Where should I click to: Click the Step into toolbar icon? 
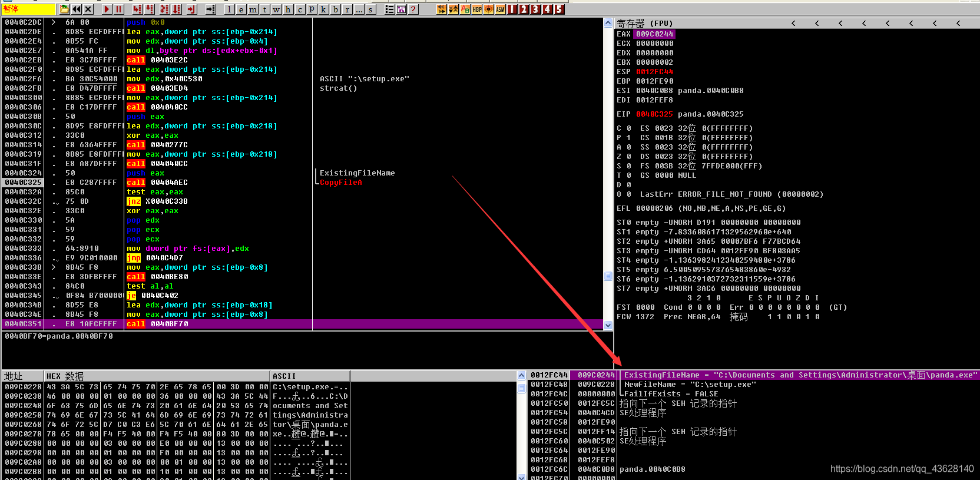[x=137, y=9]
